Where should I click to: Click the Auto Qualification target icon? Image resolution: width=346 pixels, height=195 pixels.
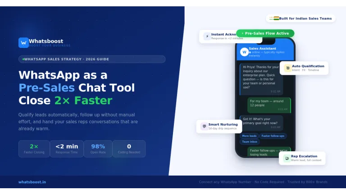(x=288, y=68)
